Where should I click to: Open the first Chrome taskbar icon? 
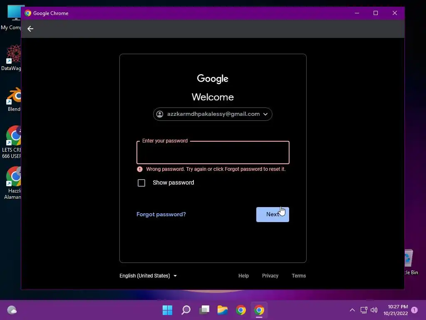[x=241, y=310]
